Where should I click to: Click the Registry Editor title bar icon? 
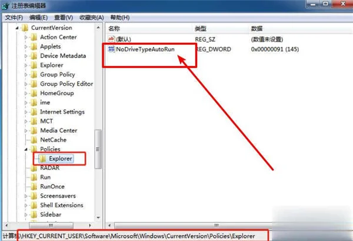[5, 6]
